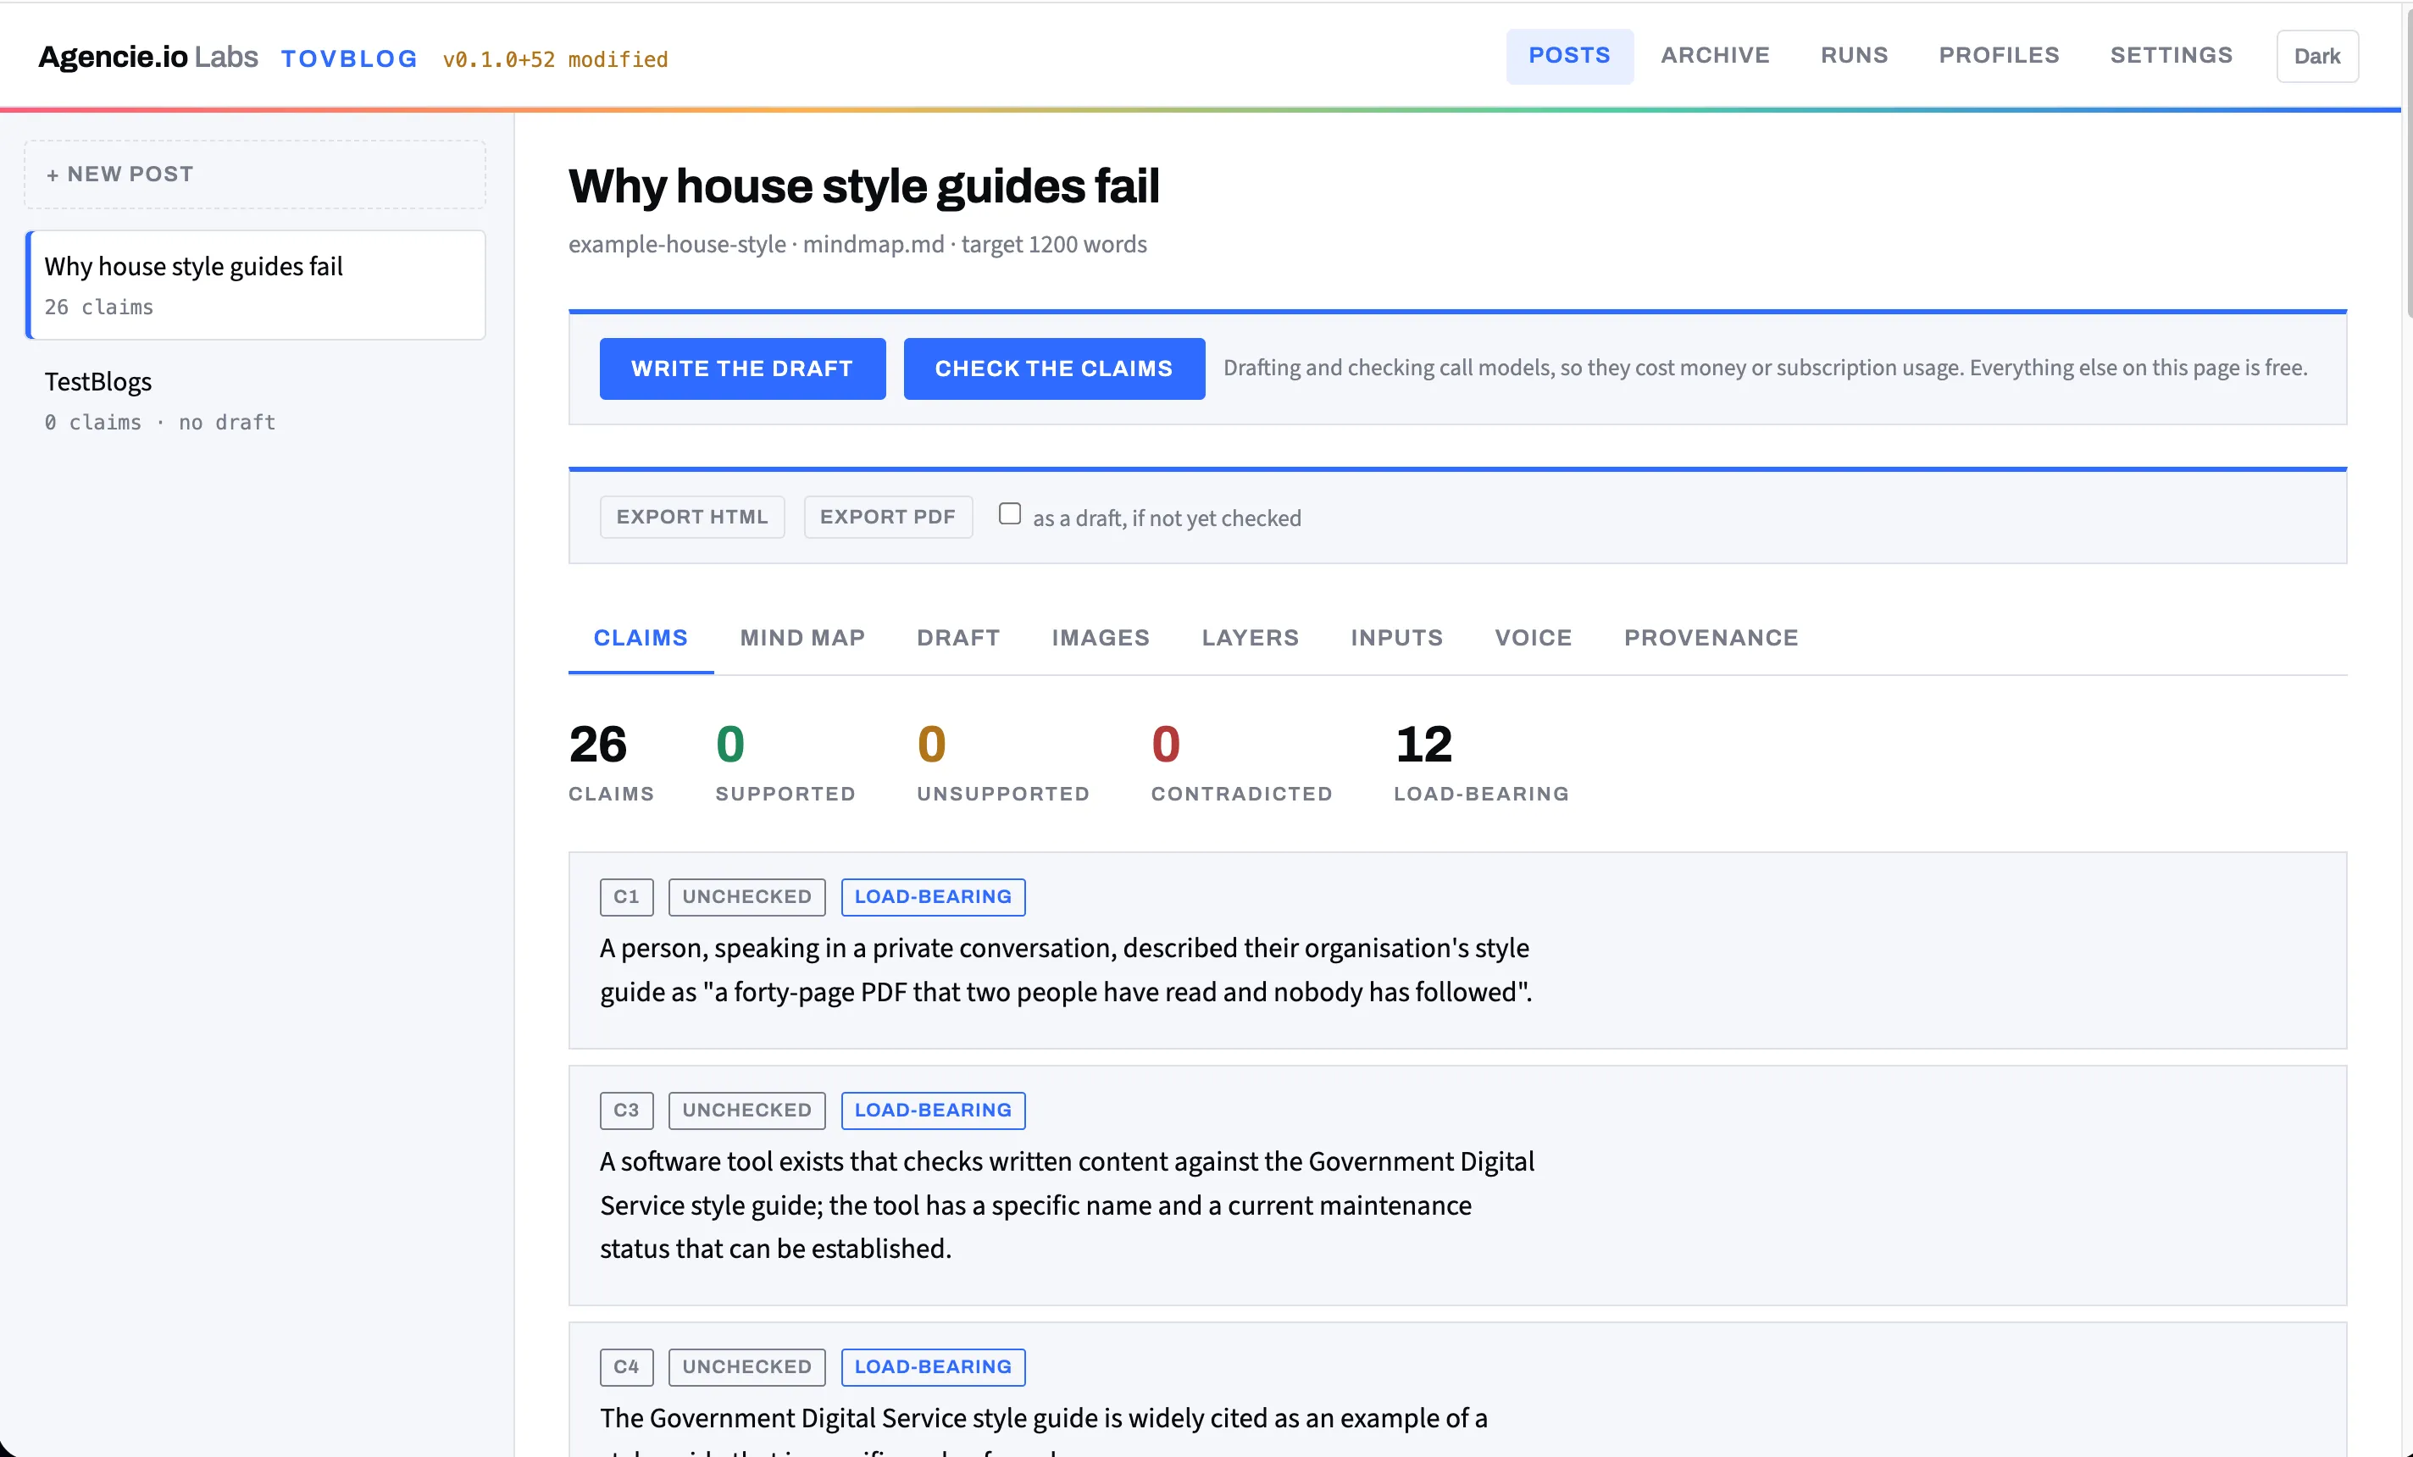Click Write the Draft button
Screen dimensions: 2413x1457
coord(742,369)
